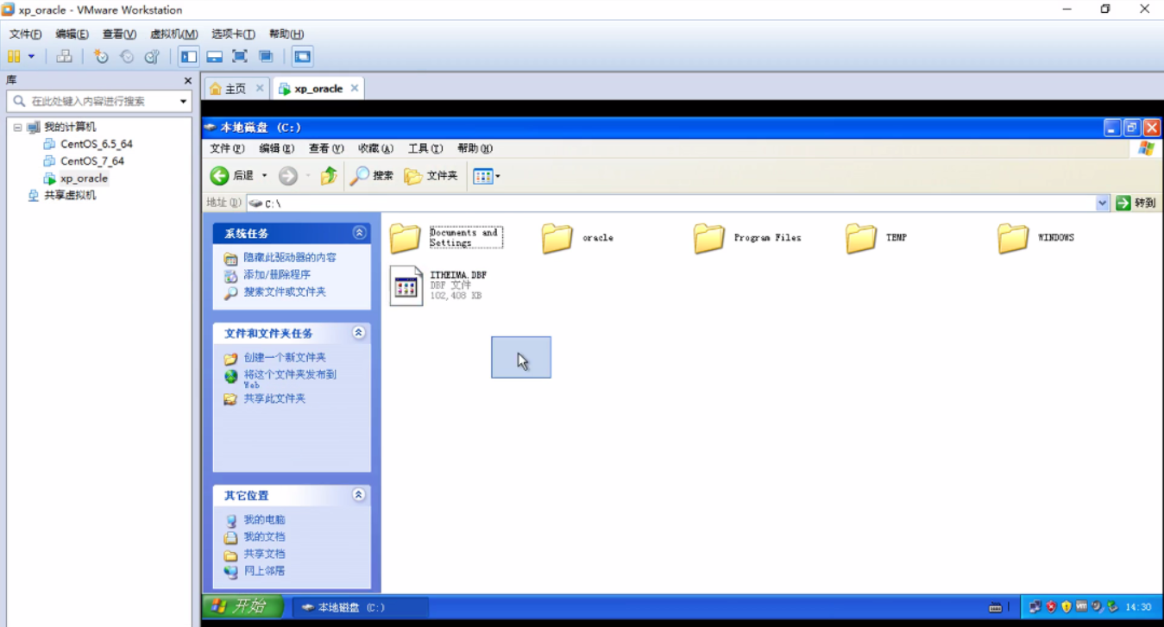
Task: Go up one folder level icon
Action: click(x=329, y=176)
